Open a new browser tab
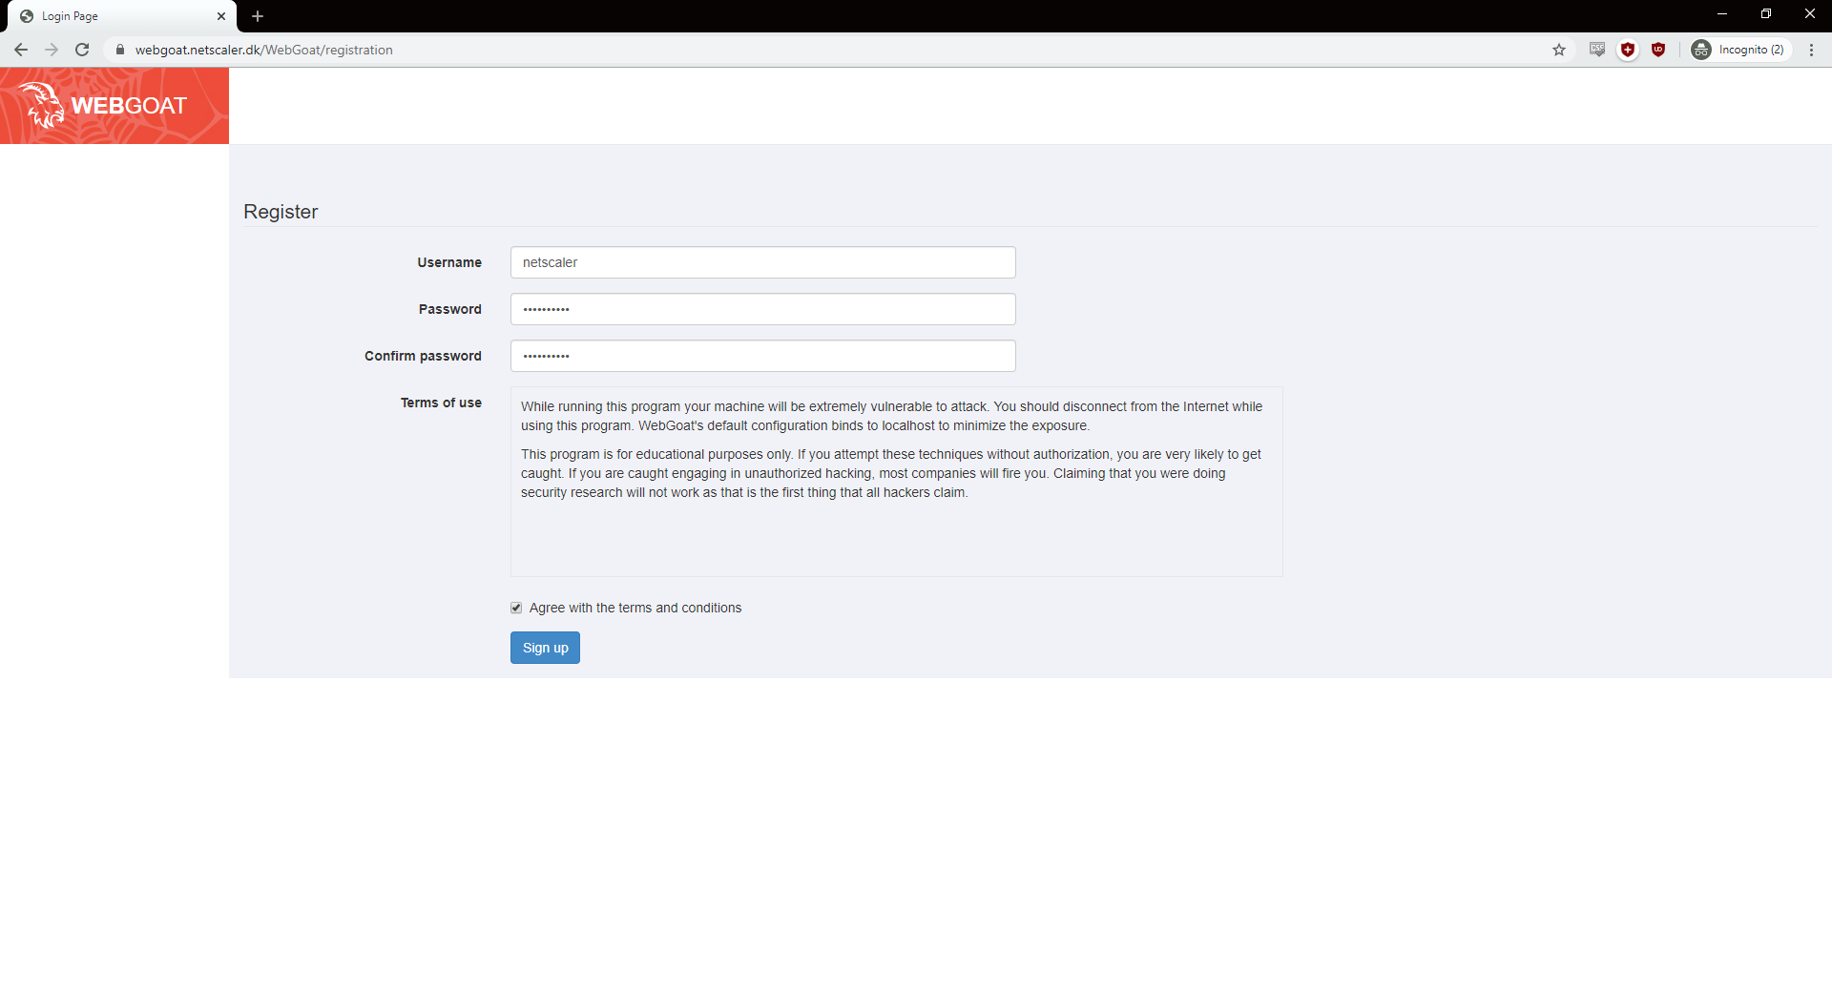The width and height of the screenshot is (1832, 992). 258,16
